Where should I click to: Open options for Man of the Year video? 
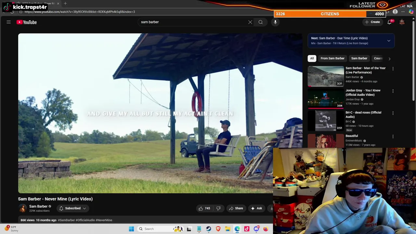[x=393, y=69]
